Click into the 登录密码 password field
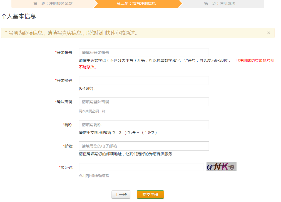281x202 pixels. click(144, 81)
